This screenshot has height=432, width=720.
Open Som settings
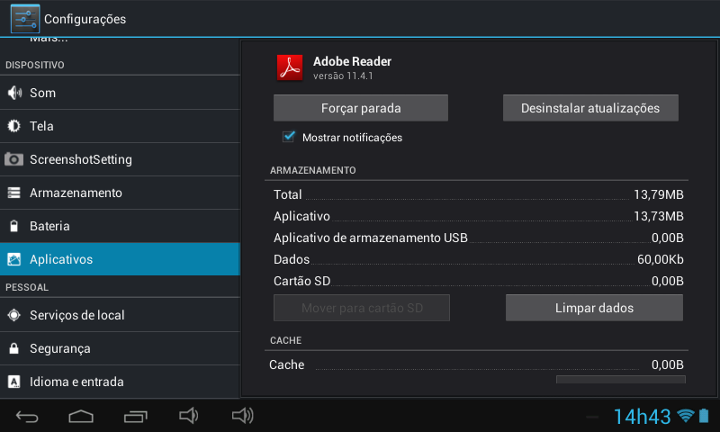[x=120, y=93]
